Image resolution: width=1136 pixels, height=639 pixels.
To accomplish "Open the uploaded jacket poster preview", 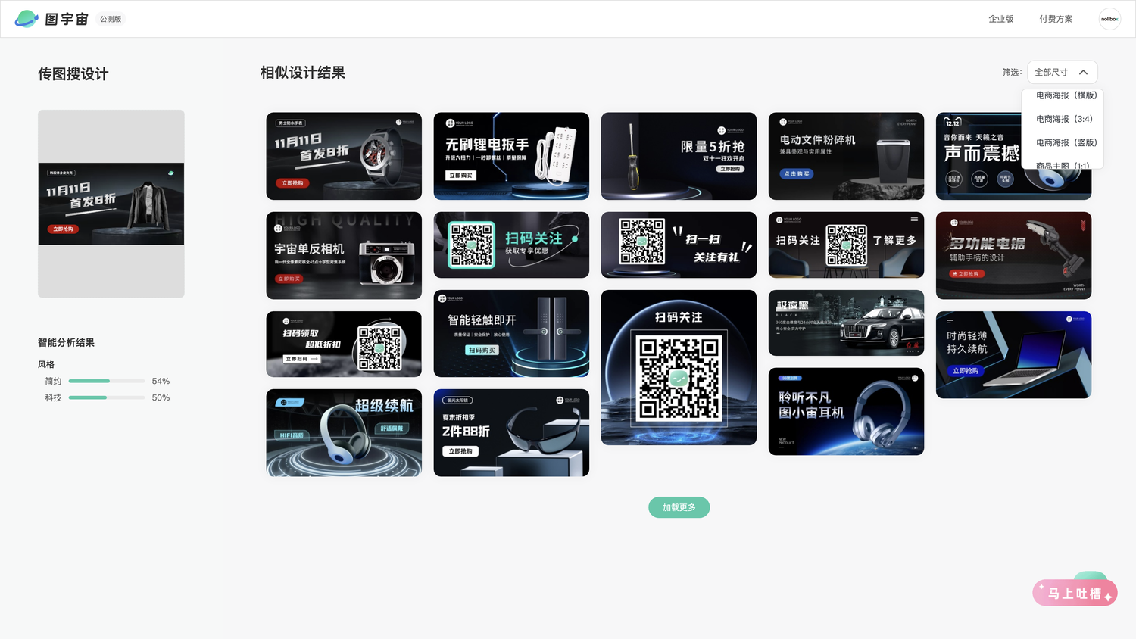I will [x=111, y=204].
